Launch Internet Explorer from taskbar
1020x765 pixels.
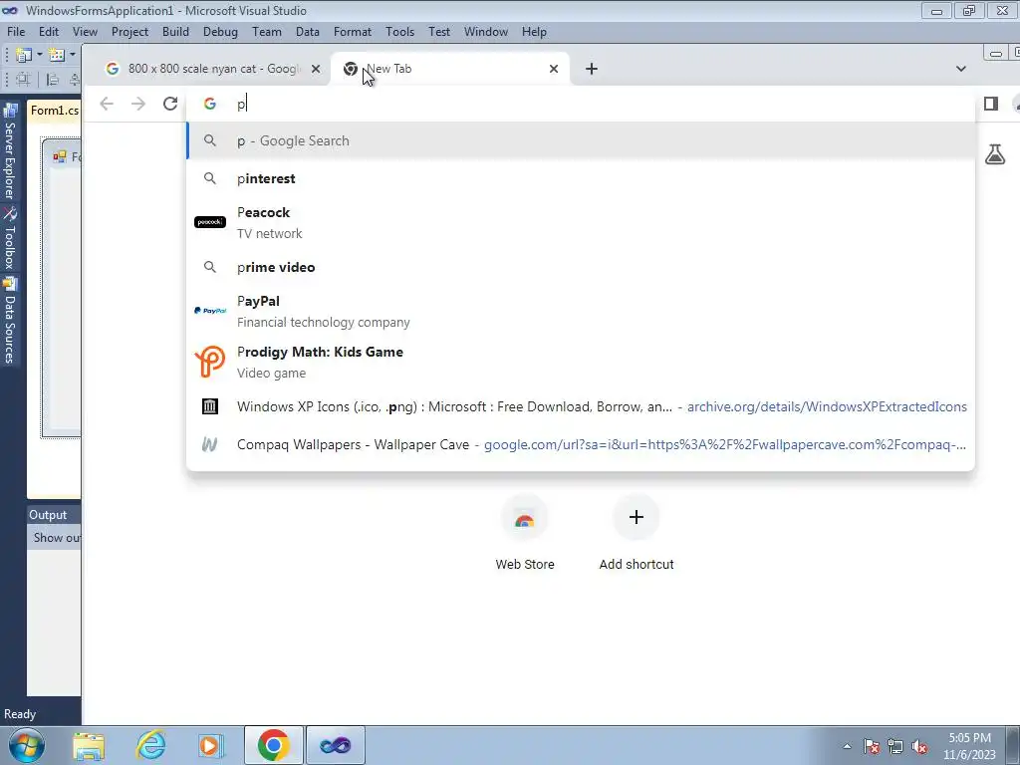[x=151, y=745]
